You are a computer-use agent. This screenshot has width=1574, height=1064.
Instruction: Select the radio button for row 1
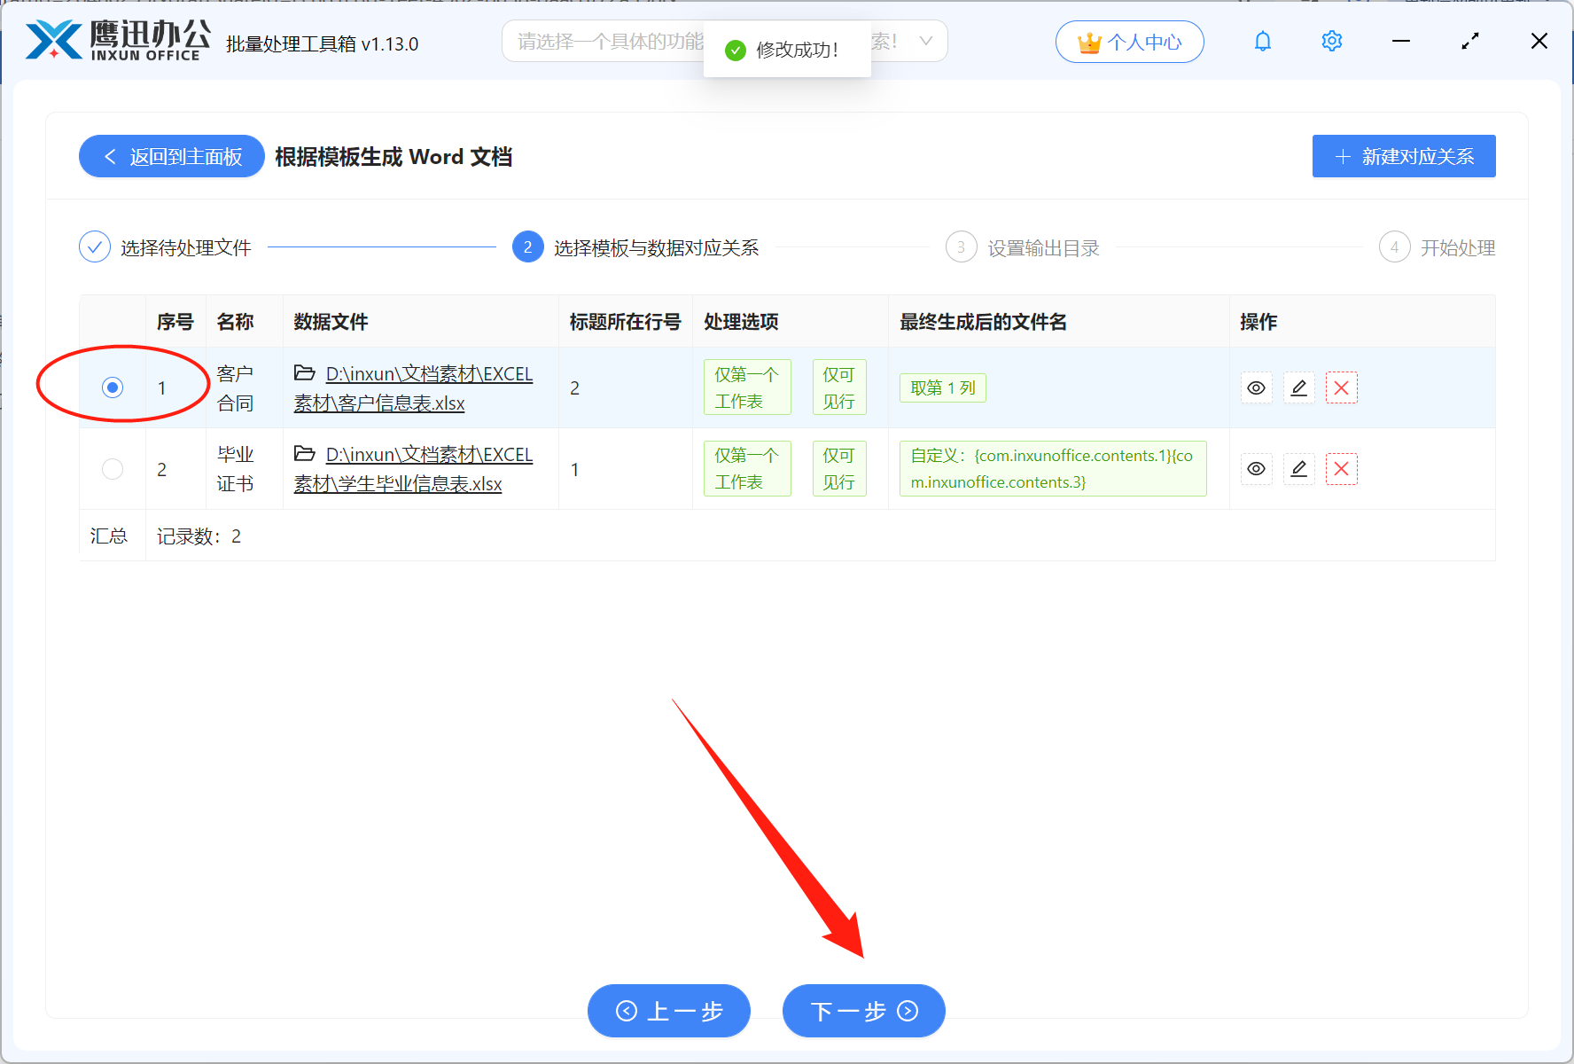pos(112,387)
